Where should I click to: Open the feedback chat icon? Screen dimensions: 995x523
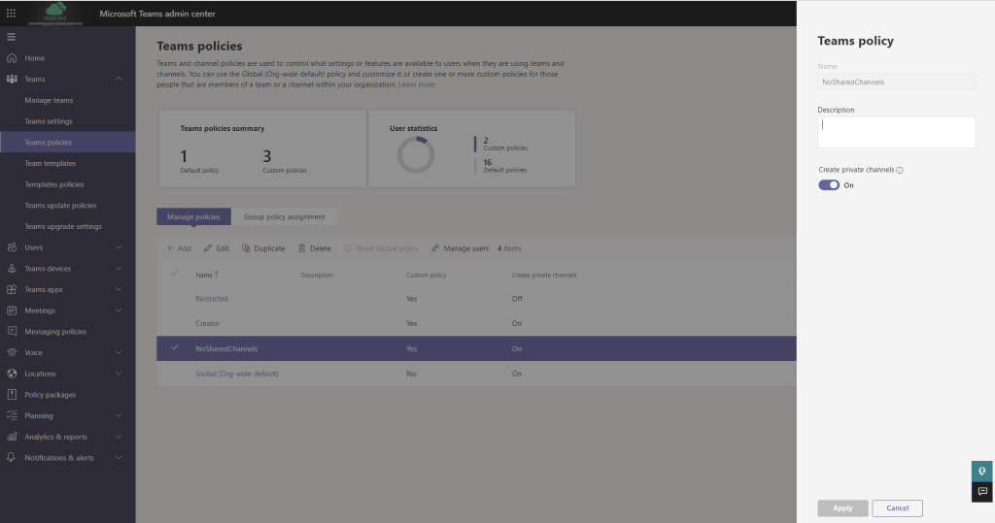pos(982,492)
